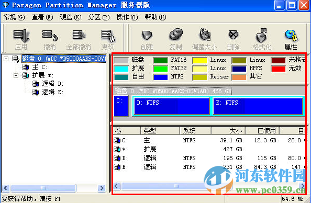
Task: Sort by the 卷 column header
Action: (127, 131)
